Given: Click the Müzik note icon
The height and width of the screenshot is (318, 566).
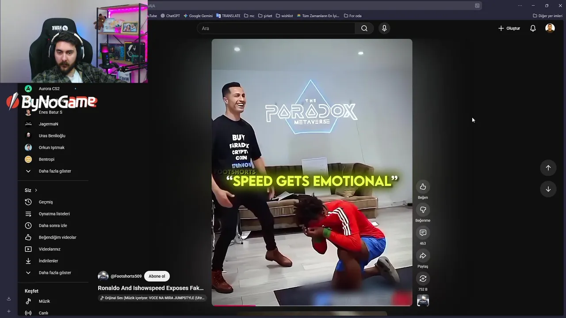Looking at the screenshot, I should coord(28,301).
